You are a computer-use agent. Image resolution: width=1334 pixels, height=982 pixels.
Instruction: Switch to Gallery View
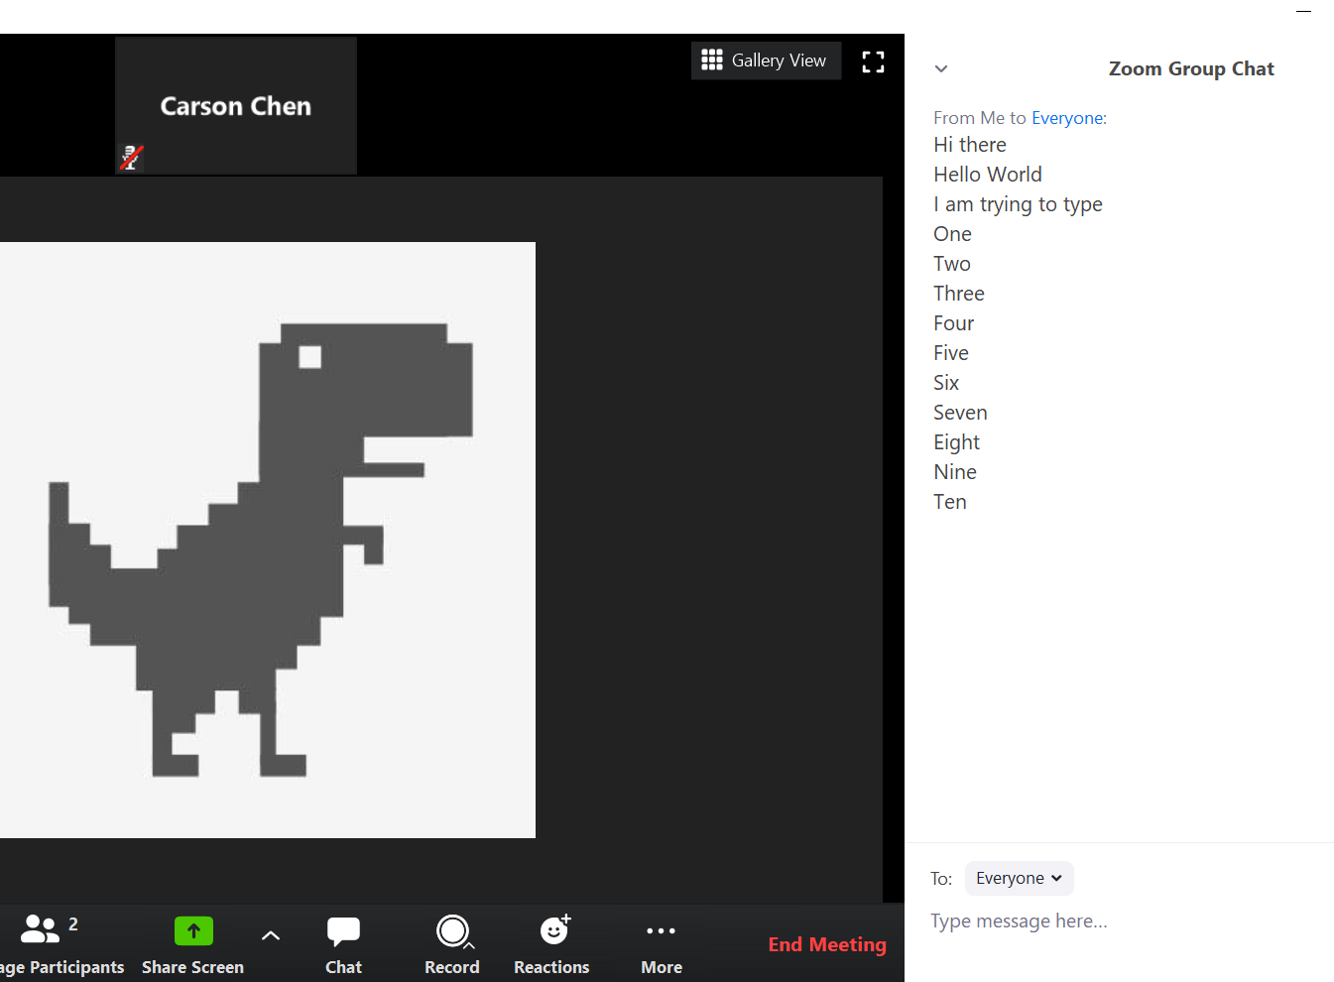(x=766, y=61)
